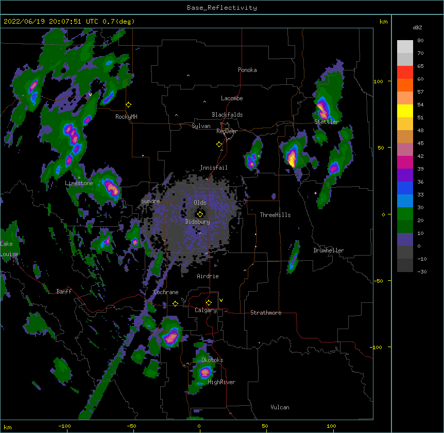Click the km label at top right
The height and width of the screenshot is (433, 444).
coord(383,22)
